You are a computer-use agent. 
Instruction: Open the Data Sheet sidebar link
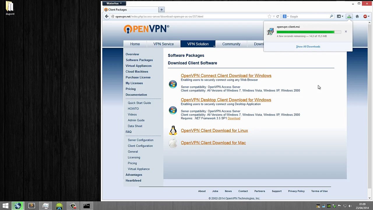(x=135, y=126)
